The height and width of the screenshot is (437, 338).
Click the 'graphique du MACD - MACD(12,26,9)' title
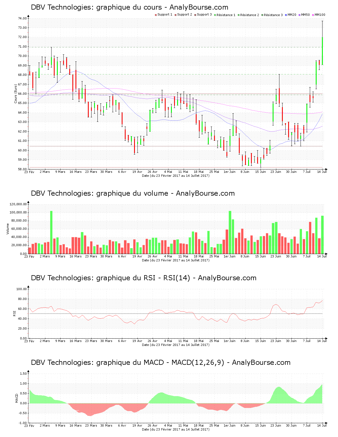pos(161,363)
